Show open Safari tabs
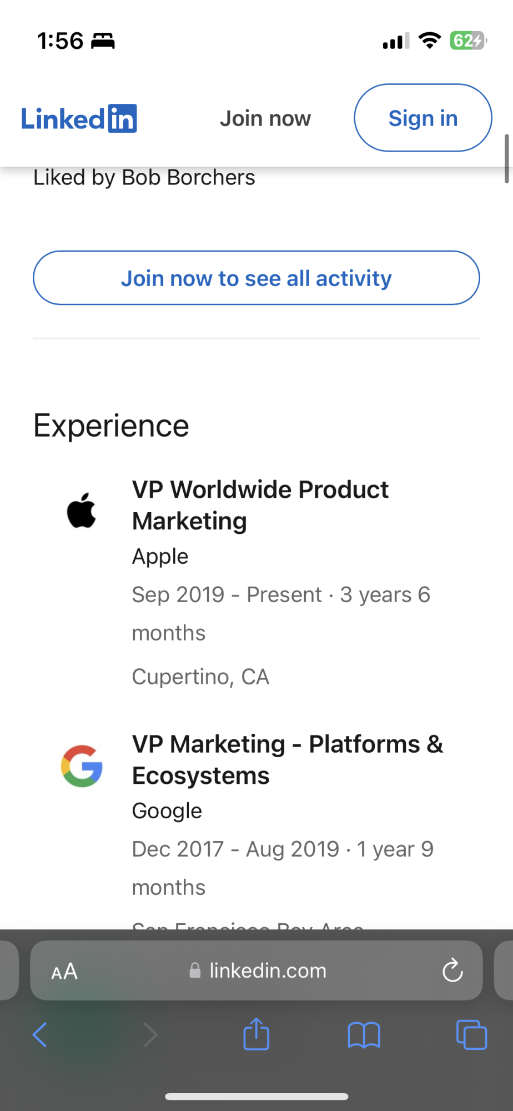This screenshot has height=1111, width=513. [471, 1035]
